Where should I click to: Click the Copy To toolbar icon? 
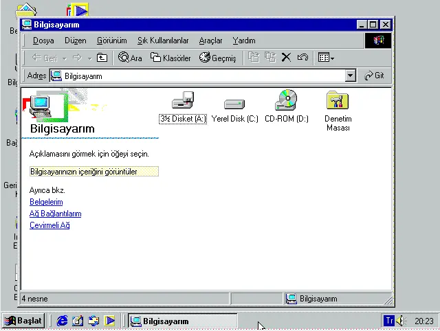(270, 58)
